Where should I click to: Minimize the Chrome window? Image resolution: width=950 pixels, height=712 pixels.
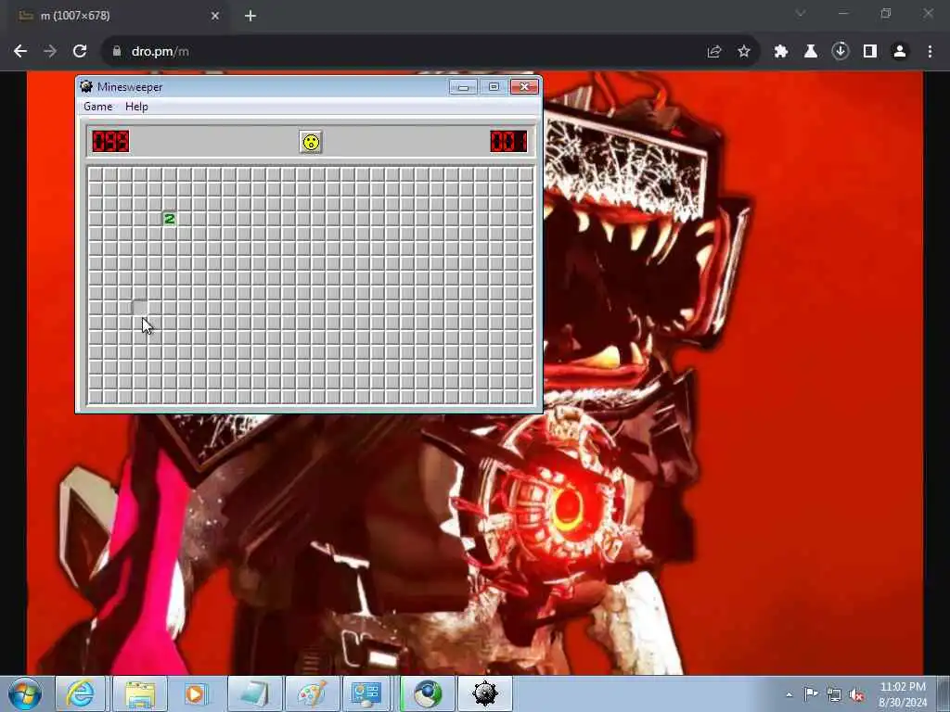842,13
